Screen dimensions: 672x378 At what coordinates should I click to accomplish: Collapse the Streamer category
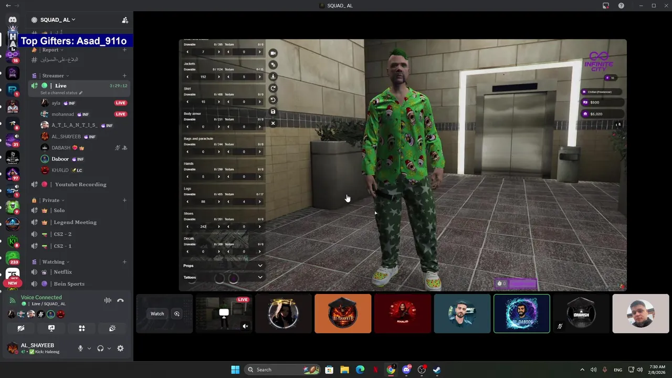pyautogui.click(x=55, y=76)
